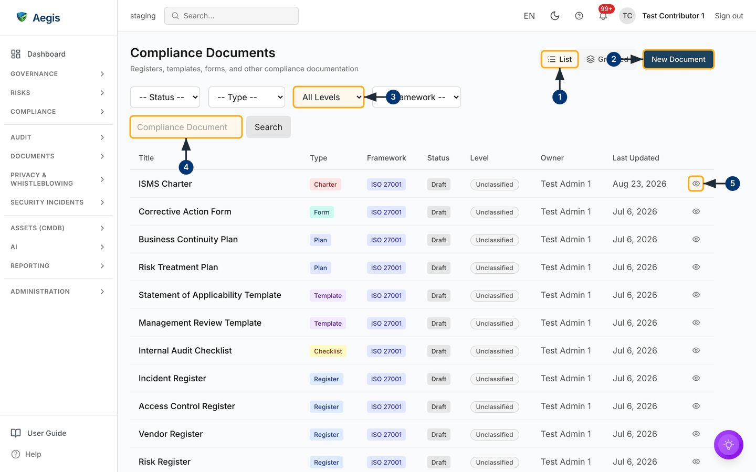
Task: Click the TC user avatar
Action: click(x=627, y=16)
